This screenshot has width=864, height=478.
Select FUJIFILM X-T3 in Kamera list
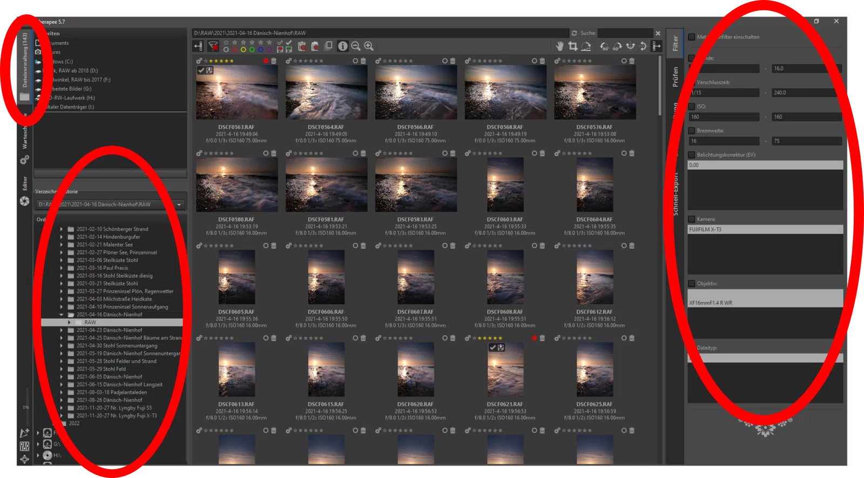pos(765,229)
